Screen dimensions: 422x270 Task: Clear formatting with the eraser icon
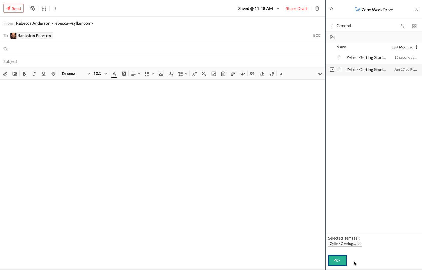pos(262,74)
